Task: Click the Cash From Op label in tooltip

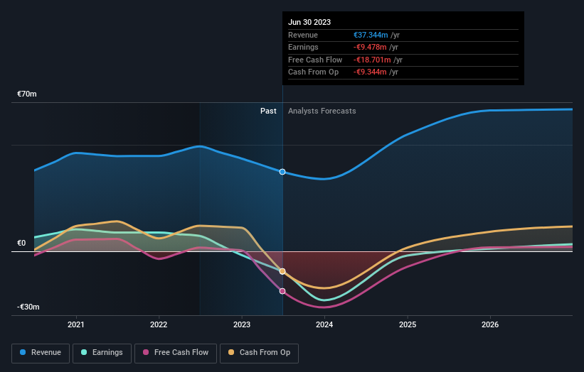Action: pyautogui.click(x=313, y=72)
